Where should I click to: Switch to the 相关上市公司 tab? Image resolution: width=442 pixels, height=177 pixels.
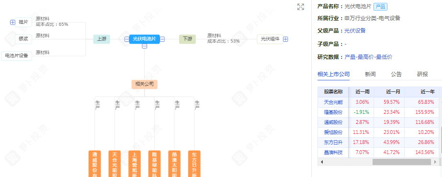pyautogui.click(x=333, y=74)
